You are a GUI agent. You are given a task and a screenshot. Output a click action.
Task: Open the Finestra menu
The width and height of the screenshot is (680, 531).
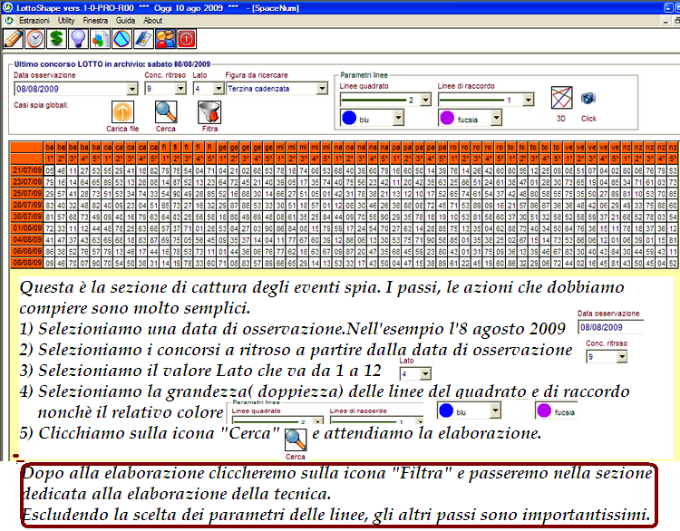pyautogui.click(x=95, y=20)
